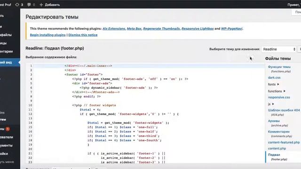The image size is (301, 169).
Task: Click the Привет user greeting in admin bar
Action: tap(294, 5)
